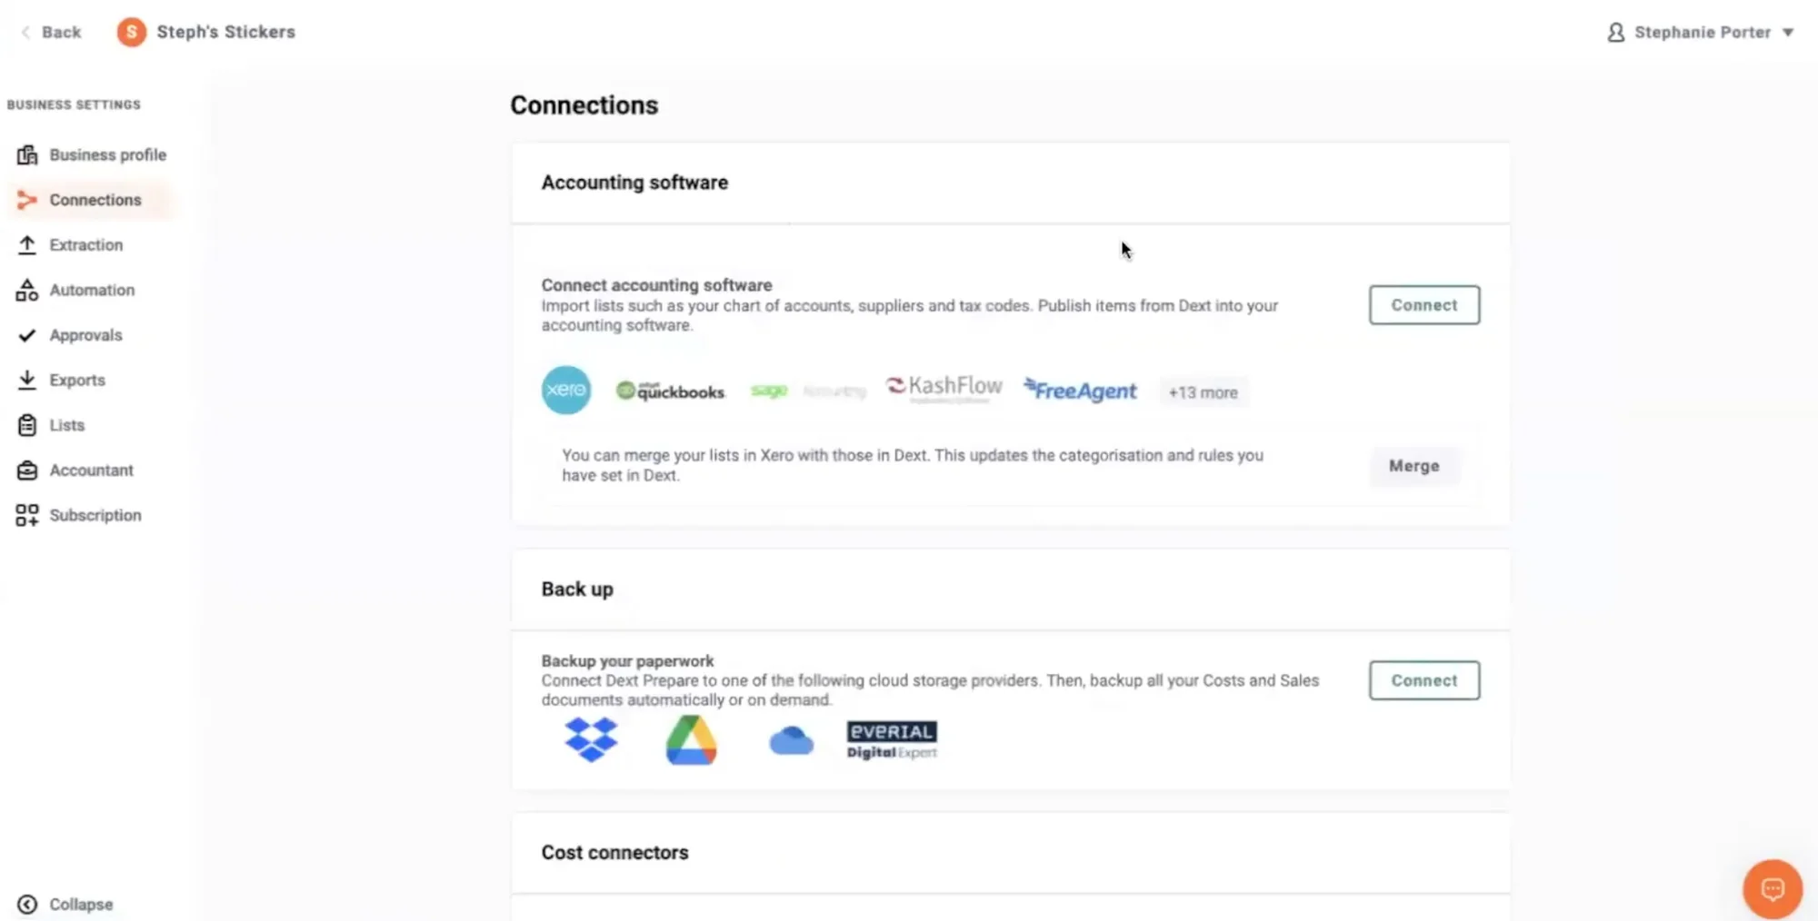Connect accounting software
The image size is (1818, 921).
click(x=1423, y=305)
